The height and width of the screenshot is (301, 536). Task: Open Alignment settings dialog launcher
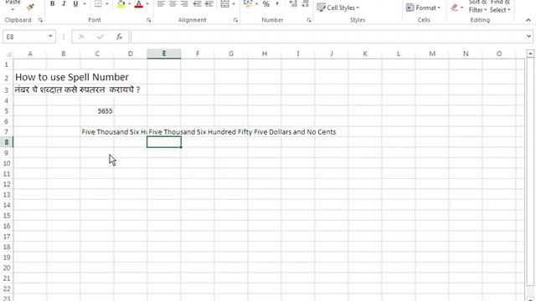(235, 20)
